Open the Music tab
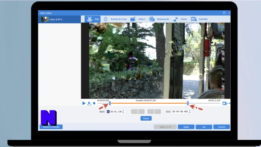Viewport: 261px width, 147px height. click(180, 19)
